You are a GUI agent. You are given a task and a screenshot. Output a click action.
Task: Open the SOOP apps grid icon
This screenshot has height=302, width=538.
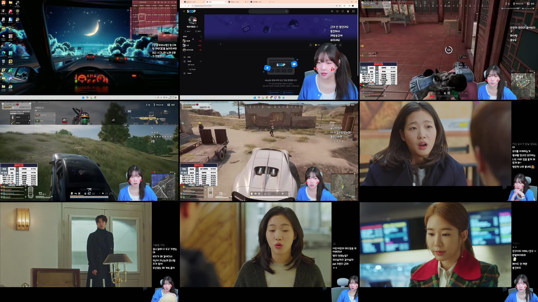[x=353, y=11]
